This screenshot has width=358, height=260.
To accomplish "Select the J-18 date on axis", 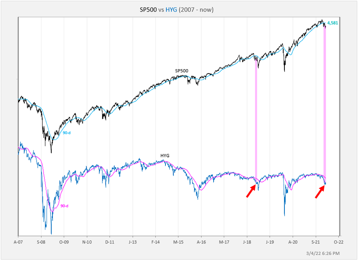I will 247,241.
